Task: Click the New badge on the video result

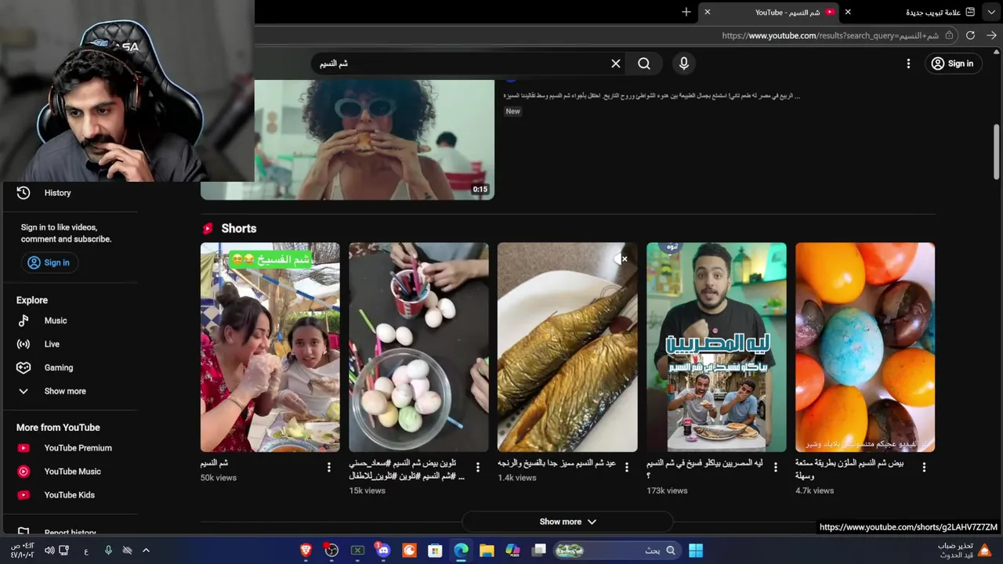Action: [x=512, y=111]
